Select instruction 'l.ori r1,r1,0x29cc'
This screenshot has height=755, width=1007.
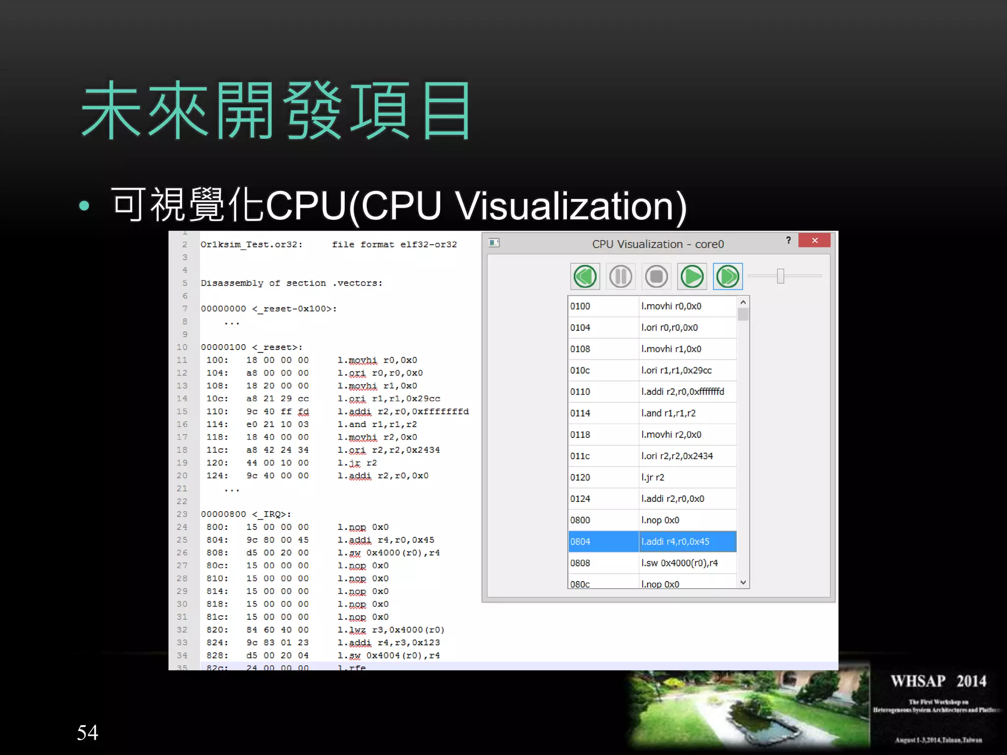click(688, 371)
